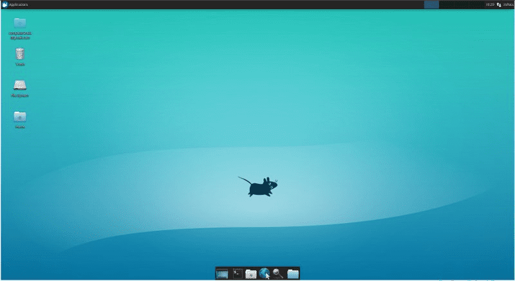The height and width of the screenshot is (281, 515).
Task: Select the Home folder desktop icon
Action: [20, 117]
